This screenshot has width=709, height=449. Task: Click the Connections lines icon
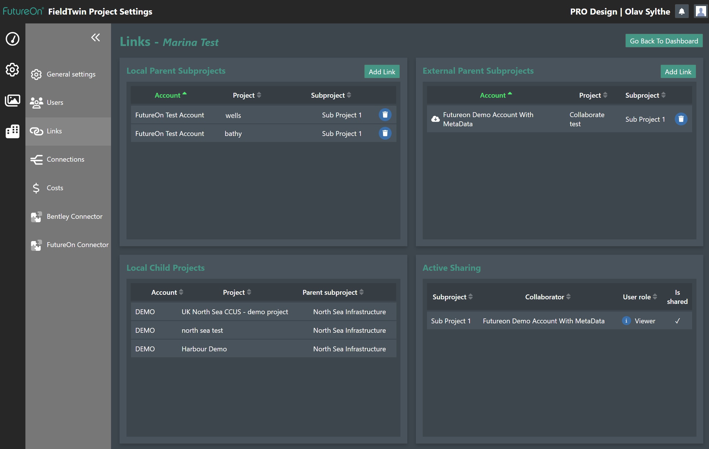[36, 160]
